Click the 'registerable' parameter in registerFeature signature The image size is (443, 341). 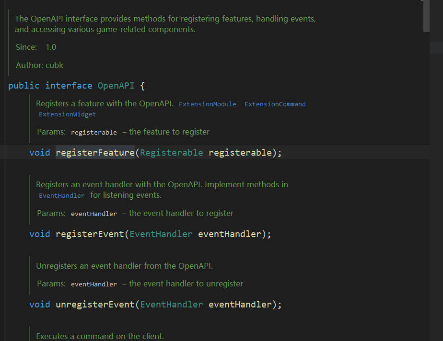240,153
